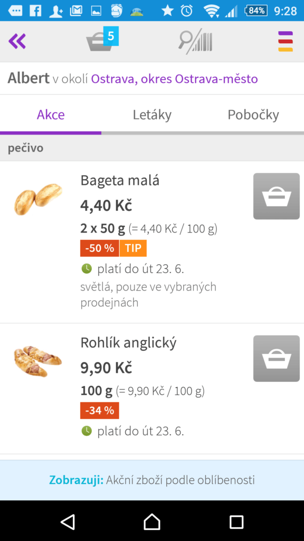Switch to the Pobočky tab
Viewport: 304px width, 541px height.
[x=253, y=115]
